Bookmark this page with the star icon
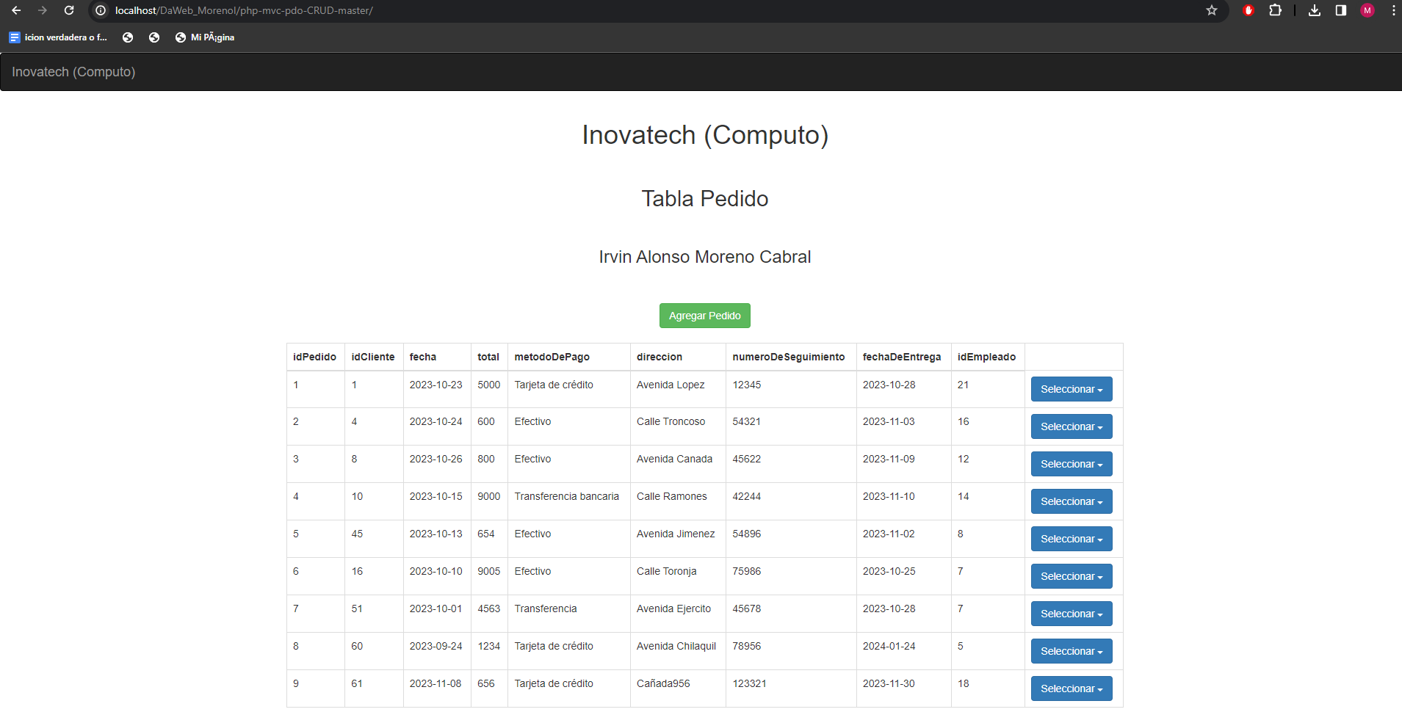This screenshot has height=723, width=1402. (1213, 11)
